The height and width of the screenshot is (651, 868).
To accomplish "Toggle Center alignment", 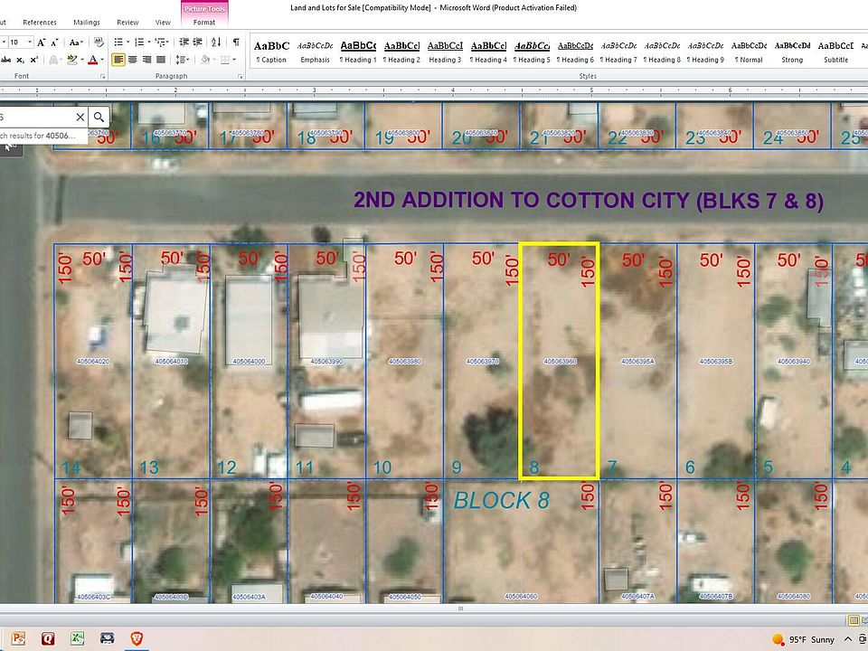I will [132, 60].
